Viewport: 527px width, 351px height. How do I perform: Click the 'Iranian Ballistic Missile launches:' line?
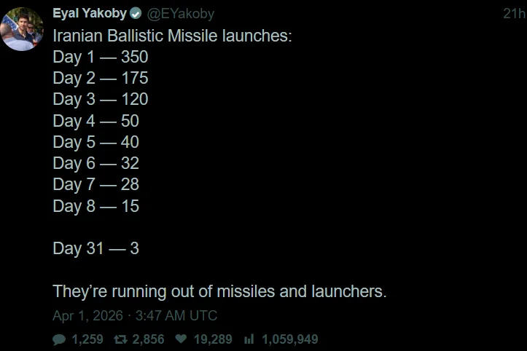[x=172, y=36]
